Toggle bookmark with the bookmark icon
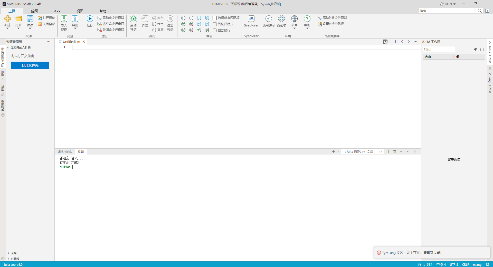493x267 pixels. 199,18
